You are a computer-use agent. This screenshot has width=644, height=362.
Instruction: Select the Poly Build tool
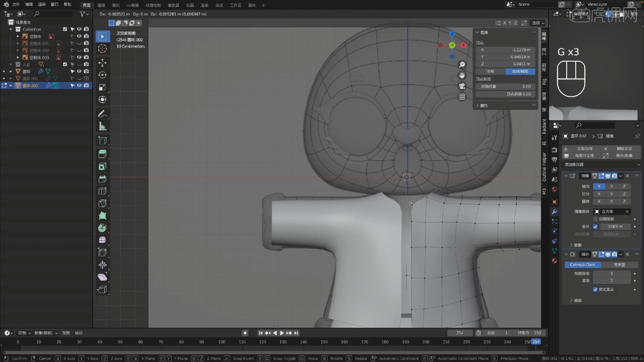[103, 216]
